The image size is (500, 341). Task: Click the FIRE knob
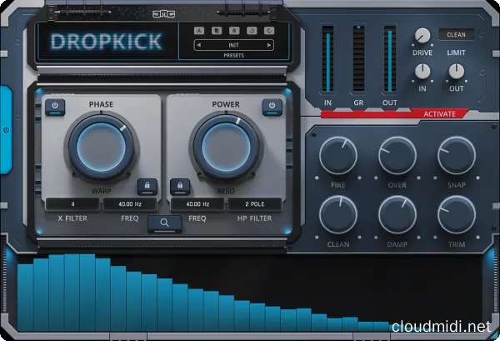click(x=338, y=154)
